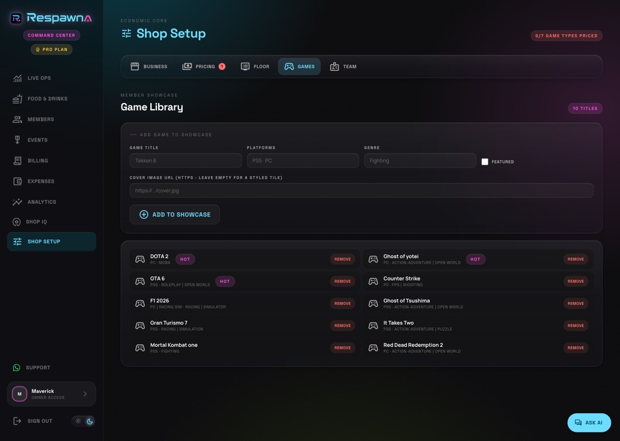Open Food & Drinks section
This screenshot has width=620, height=441.
(x=51, y=99)
